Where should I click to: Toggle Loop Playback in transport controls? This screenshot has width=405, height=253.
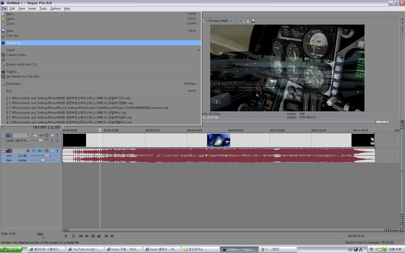(74, 236)
